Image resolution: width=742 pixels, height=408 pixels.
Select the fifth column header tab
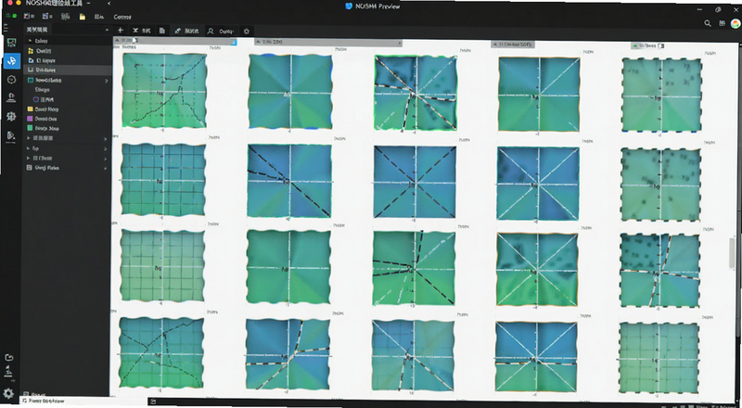click(x=648, y=46)
